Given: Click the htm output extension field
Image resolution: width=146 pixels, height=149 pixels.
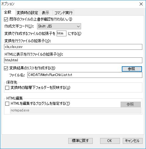Looking at the screenshot, I should [x=62, y=33].
